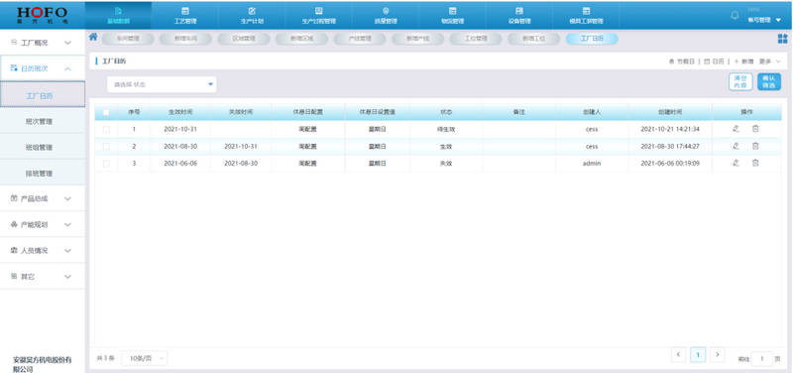The width and height of the screenshot is (793, 373).
Task: Open 班组管理 in the sidebar
Action: [x=43, y=147]
